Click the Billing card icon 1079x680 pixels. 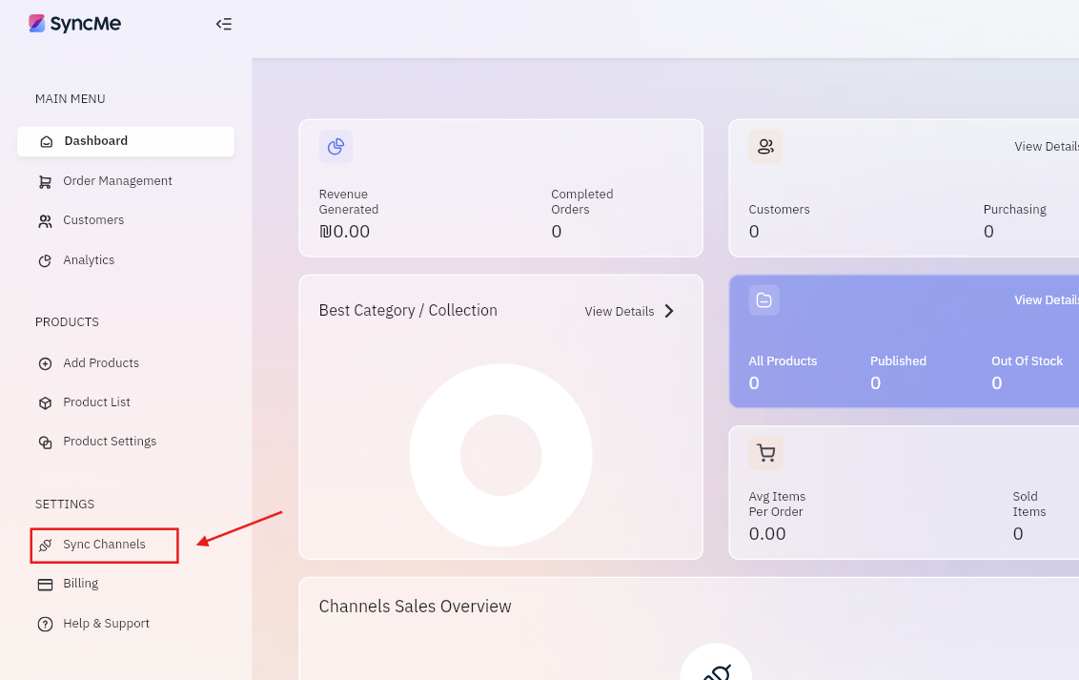click(x=45, y=584)
